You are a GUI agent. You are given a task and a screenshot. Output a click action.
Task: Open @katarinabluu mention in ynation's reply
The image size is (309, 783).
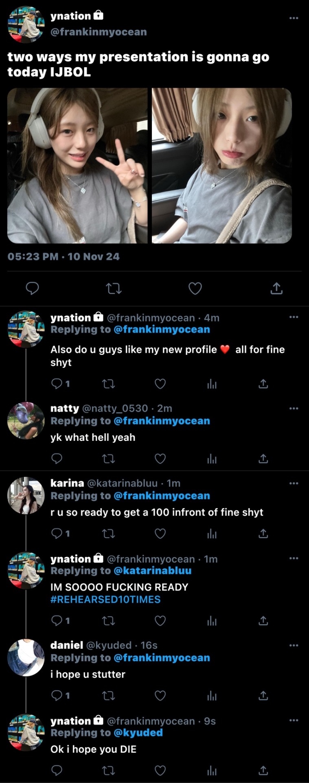[x=152, y=571]
